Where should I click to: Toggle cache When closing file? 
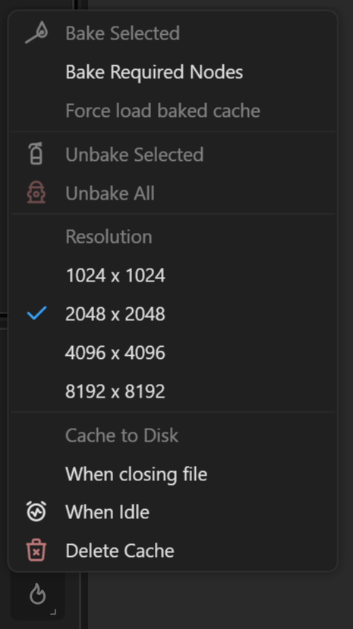pos(172,474)
